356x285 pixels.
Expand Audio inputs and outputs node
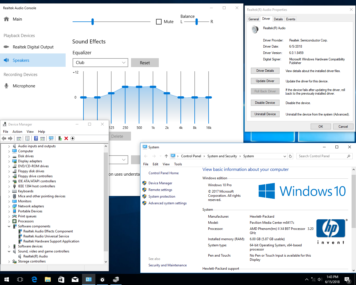(9, 146)
